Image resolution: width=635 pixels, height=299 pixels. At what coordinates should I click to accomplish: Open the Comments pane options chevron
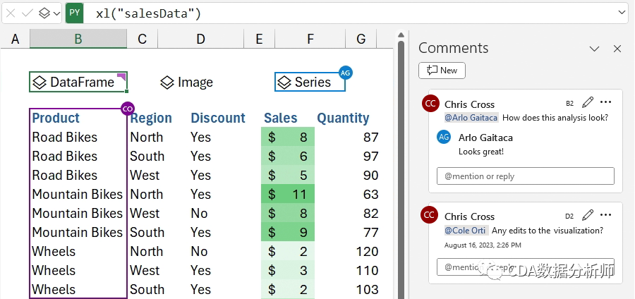pos(594,49)
